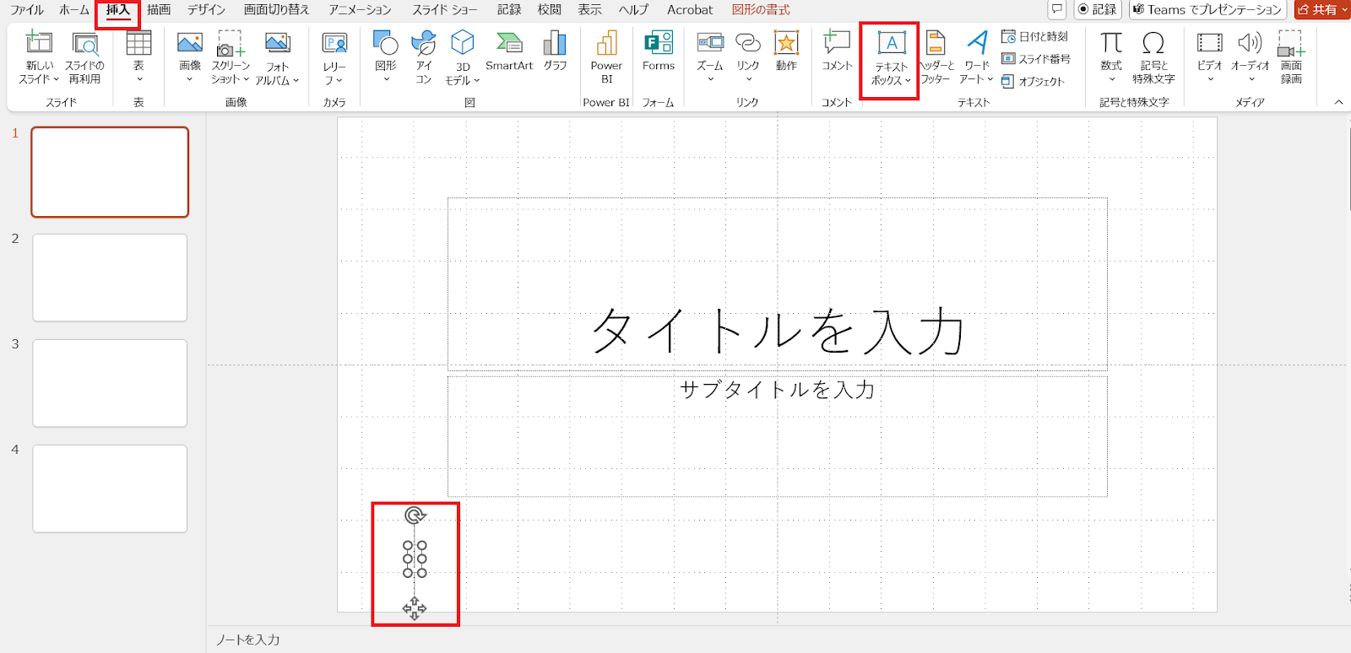Click the ノートを入力 notes field
The height and width of the screenshot is (653, 1351).
pos(247,640)
